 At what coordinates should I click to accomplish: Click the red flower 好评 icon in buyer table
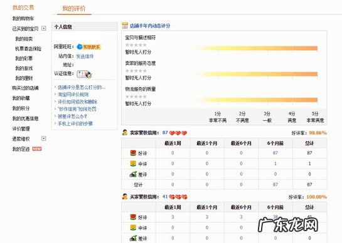pos(133,217)
